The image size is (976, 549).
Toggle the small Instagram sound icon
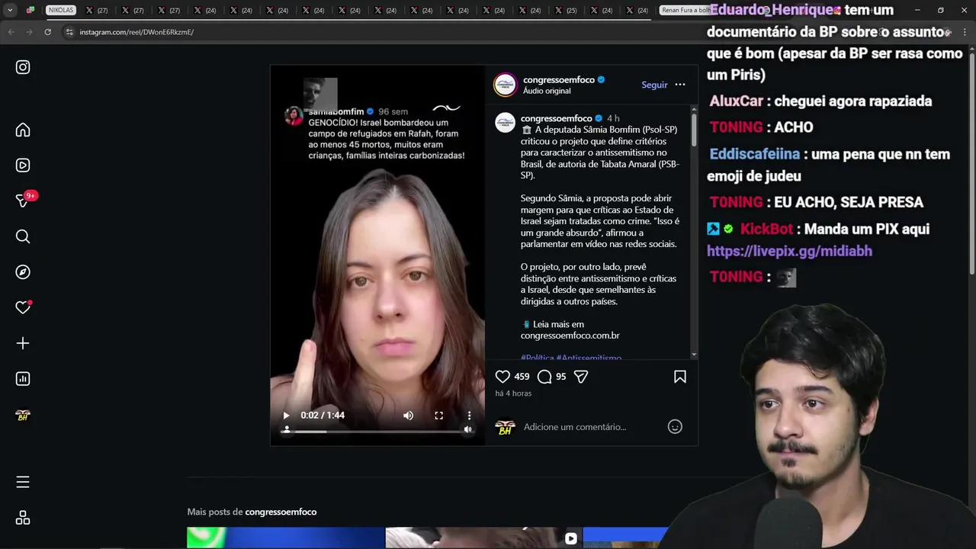468,429
